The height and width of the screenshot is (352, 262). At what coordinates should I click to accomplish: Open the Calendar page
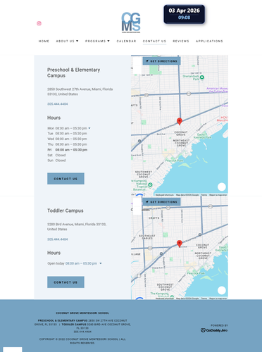point(126,41)
